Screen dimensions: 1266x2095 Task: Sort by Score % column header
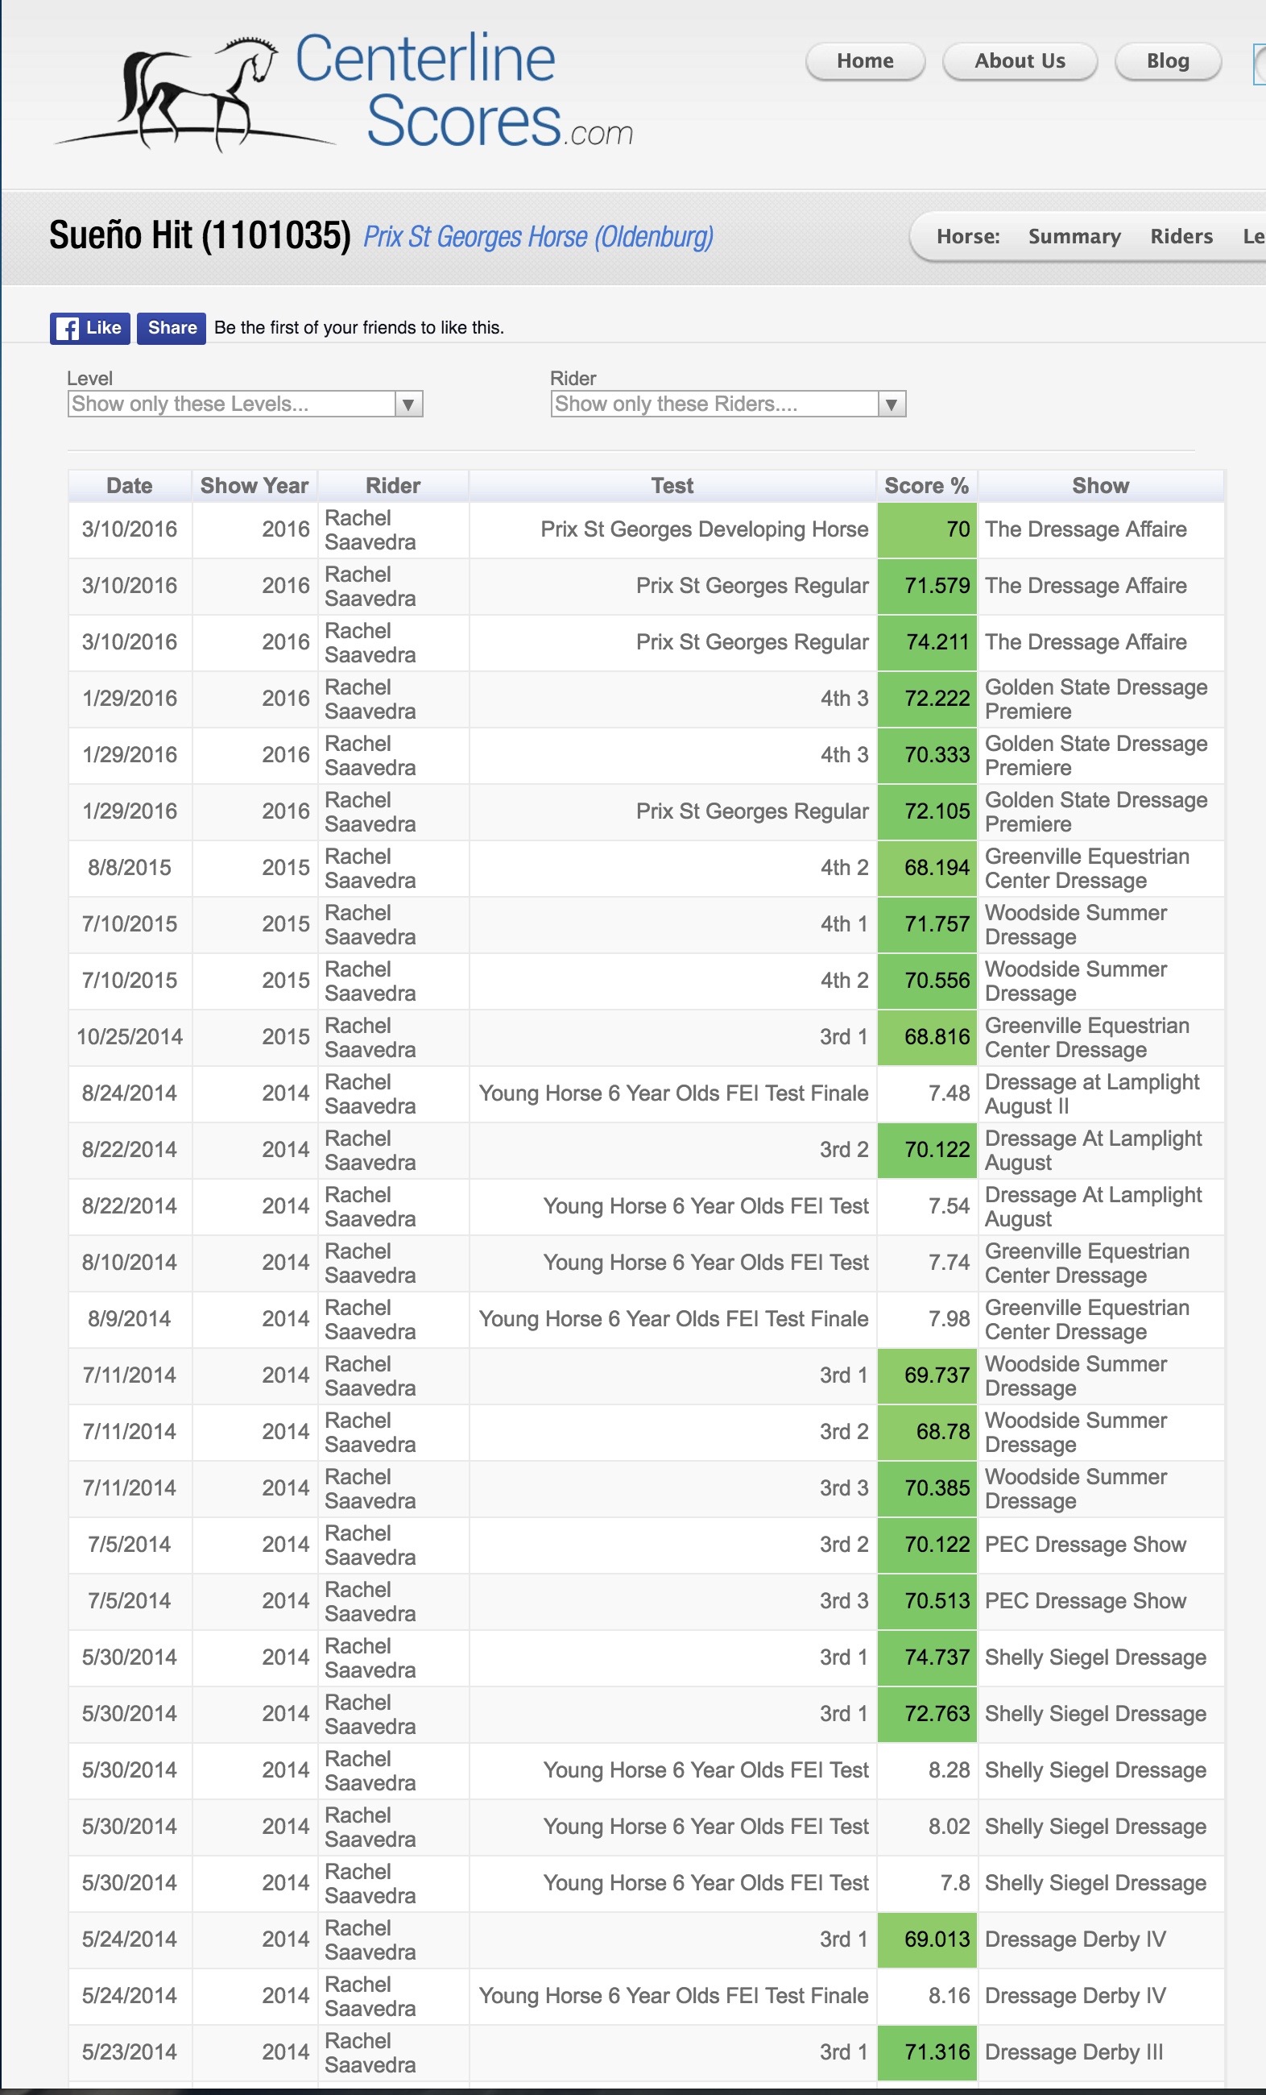coord(926,486)
